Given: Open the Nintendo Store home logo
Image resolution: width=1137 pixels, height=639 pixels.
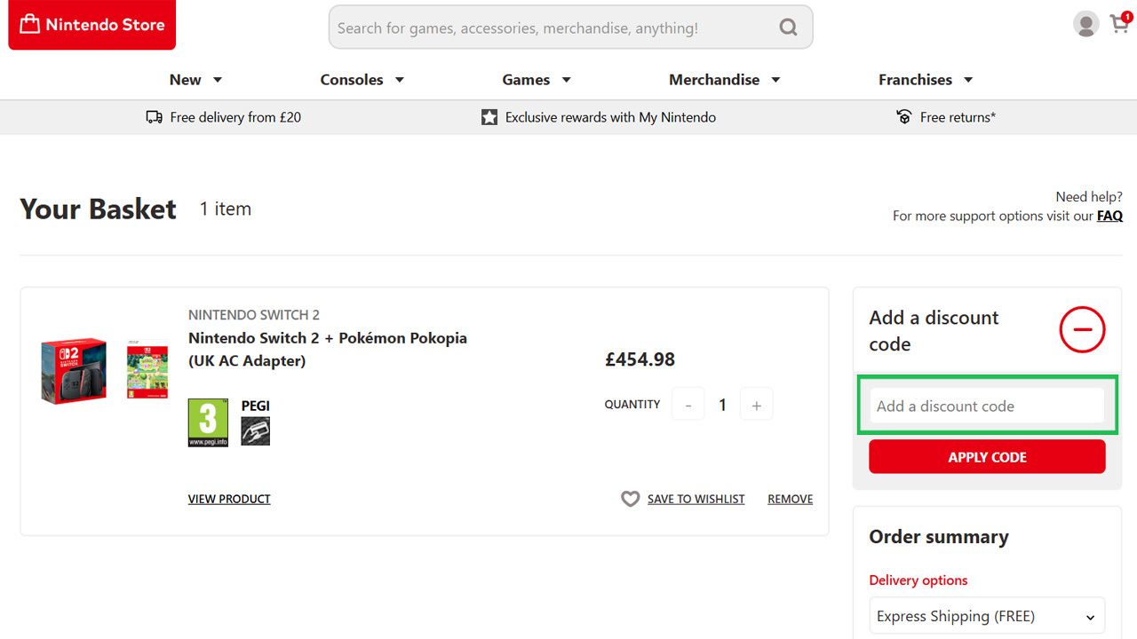Looking at the screenshot, I should [92, 25].
